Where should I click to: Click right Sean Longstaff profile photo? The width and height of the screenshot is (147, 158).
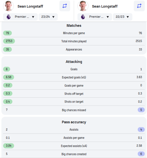pos(83,6)
